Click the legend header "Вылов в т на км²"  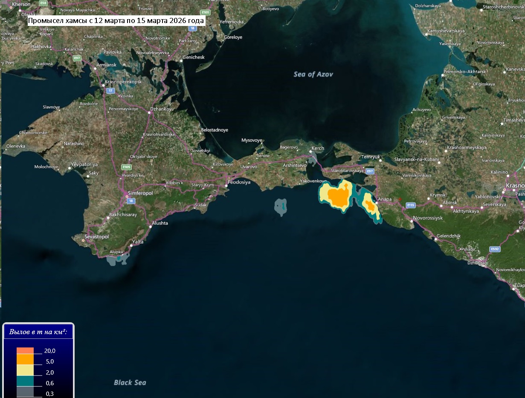pos(38,332)
